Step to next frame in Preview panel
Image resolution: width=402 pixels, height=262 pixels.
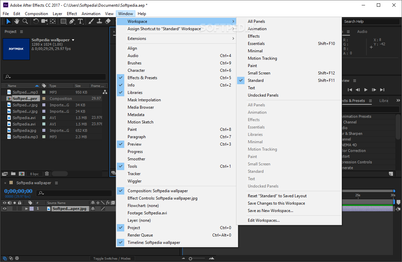(374, 90)
